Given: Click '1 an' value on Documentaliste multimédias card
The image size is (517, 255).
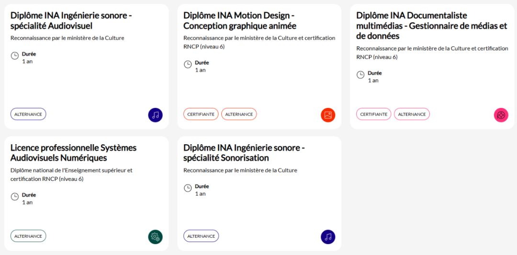Looking at the screenshot, I should 373,80.
